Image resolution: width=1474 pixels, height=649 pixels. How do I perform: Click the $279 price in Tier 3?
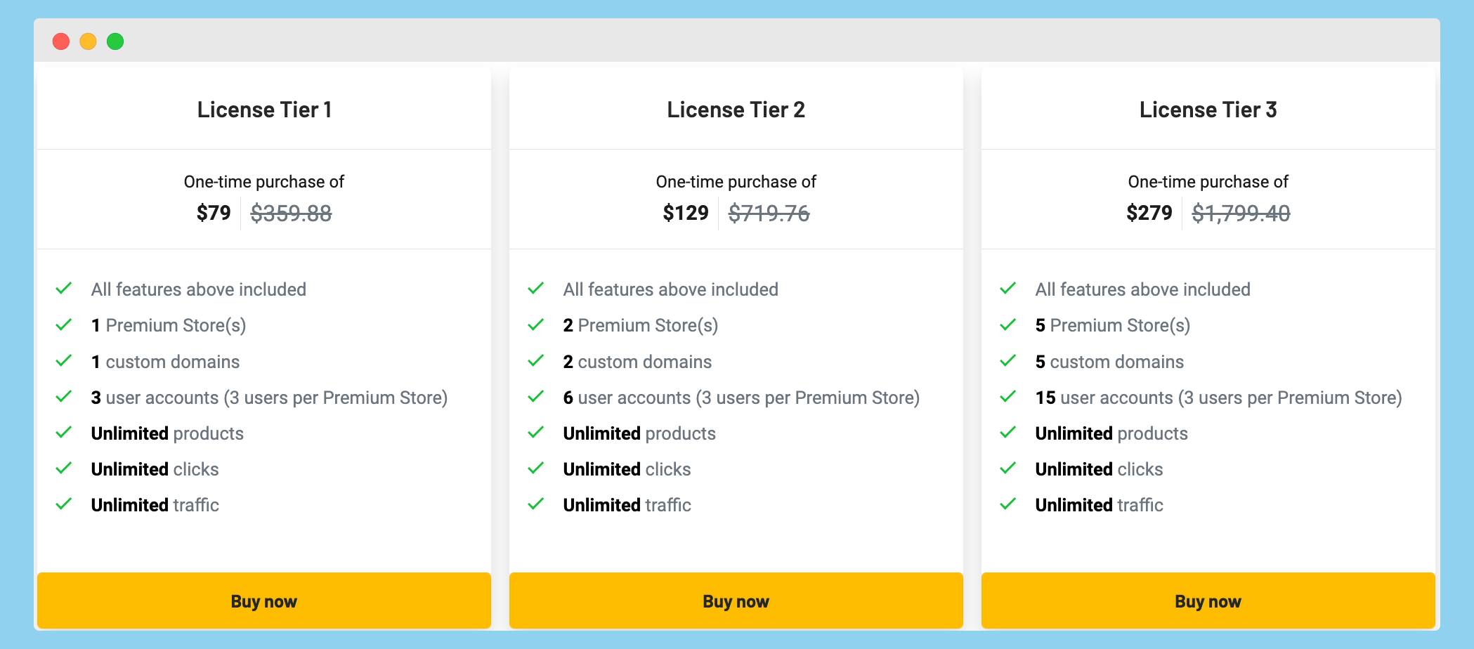point(1149,213)
